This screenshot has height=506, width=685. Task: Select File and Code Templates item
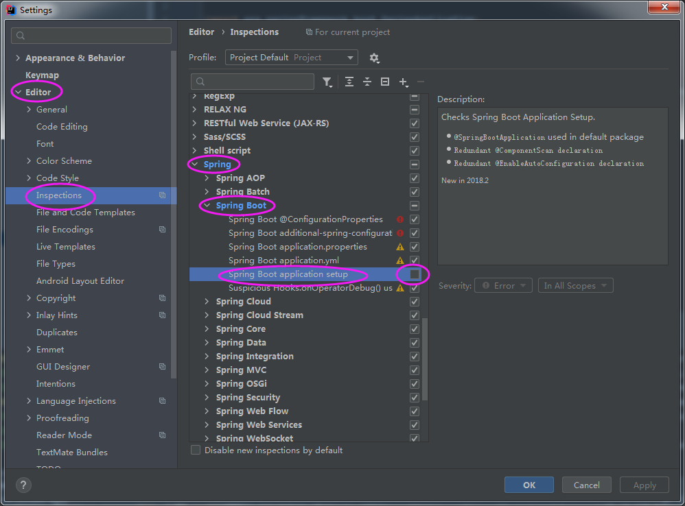pyautogui.click(x=86, y=212)
